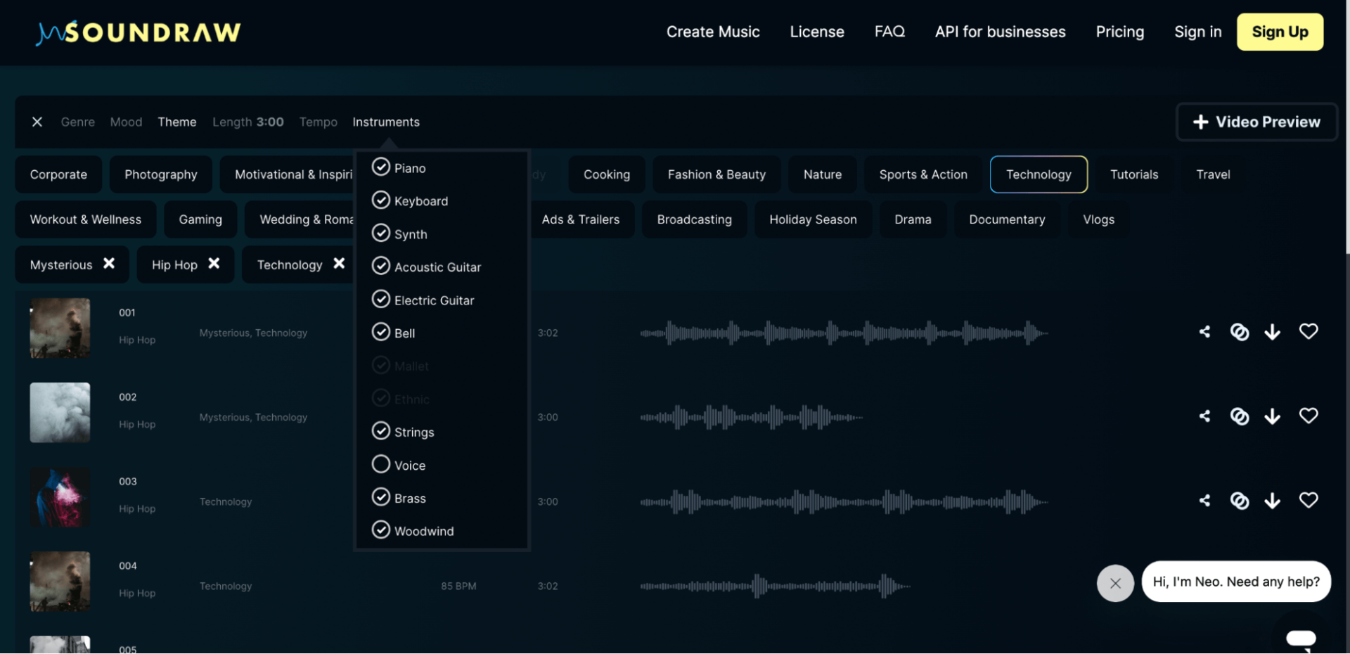
Task: Dismiss the Neo chat help bubble
Action: tap(1115, 583)
